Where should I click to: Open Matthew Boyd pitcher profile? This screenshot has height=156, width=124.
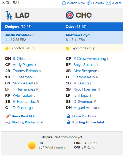click(x=78, y=35)
